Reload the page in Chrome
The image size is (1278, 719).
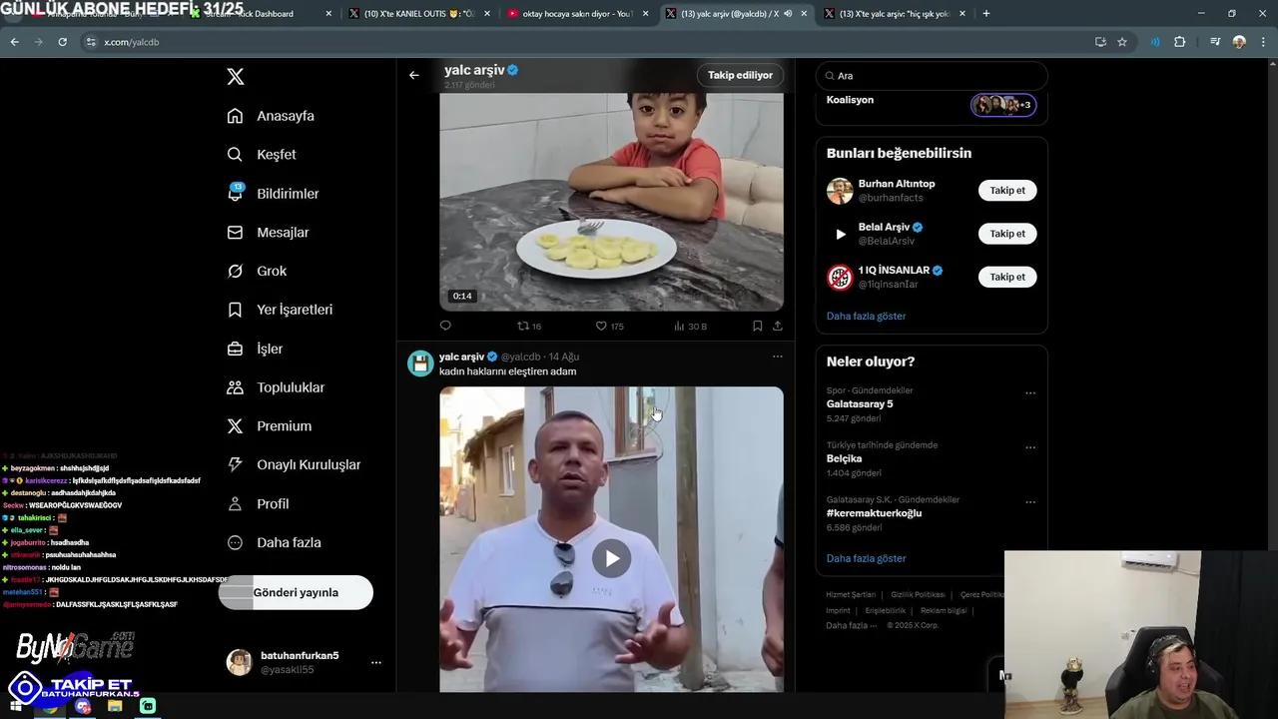63,42
